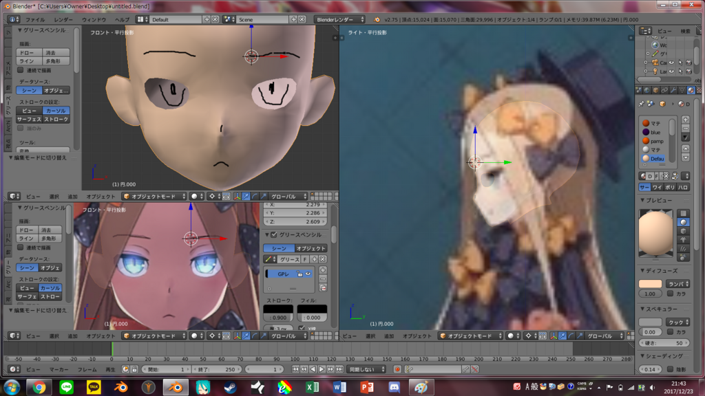Toggle visibility eye of GPL layer
Image resolution: width=705 pixels, height=396 pixels.
(308, 274)
